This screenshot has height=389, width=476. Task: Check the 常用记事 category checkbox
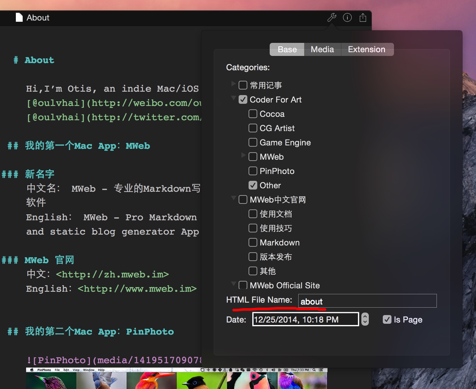pyautogui.click(x=243, y=85)
